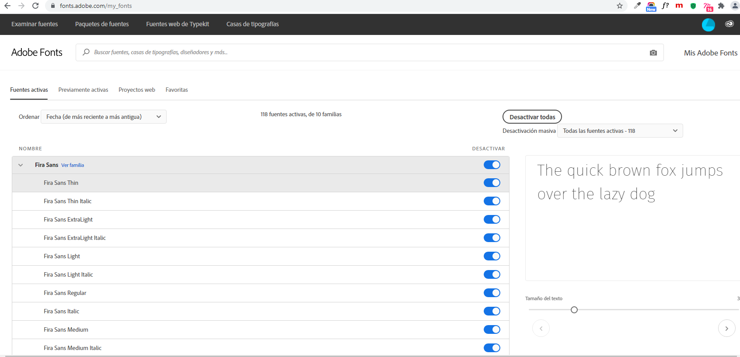
Task: Open the Desactivación masiva dropdown
Action: [x=619, y=131]
